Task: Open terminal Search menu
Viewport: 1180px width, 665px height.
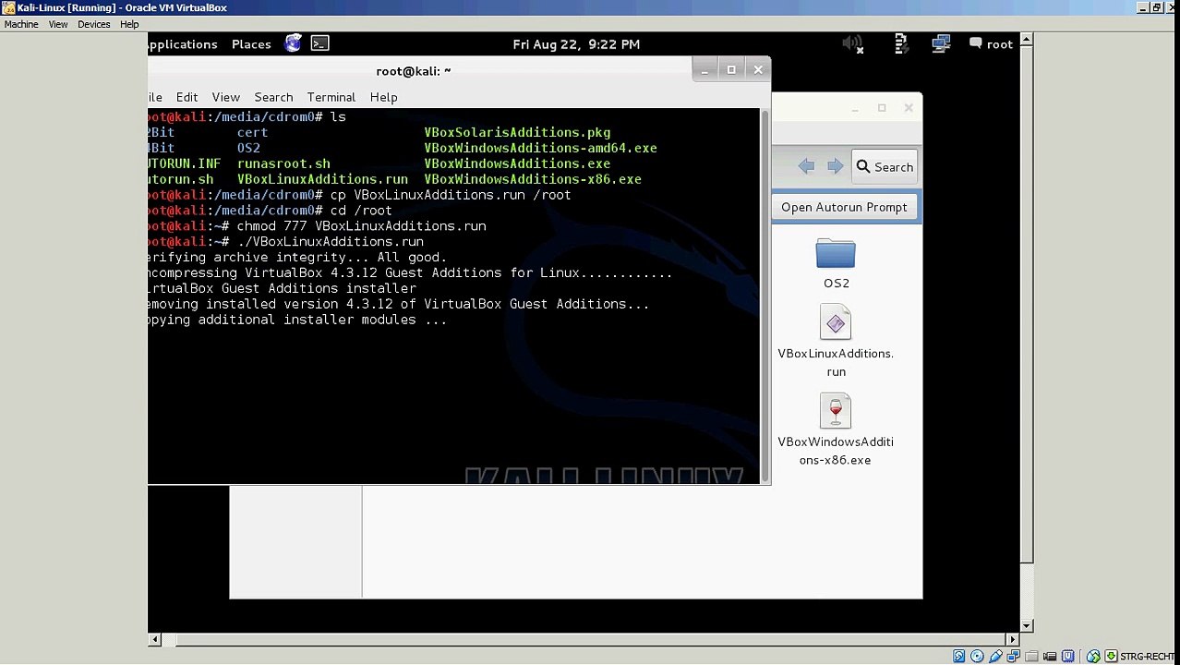Action: (x=273, y=97)
